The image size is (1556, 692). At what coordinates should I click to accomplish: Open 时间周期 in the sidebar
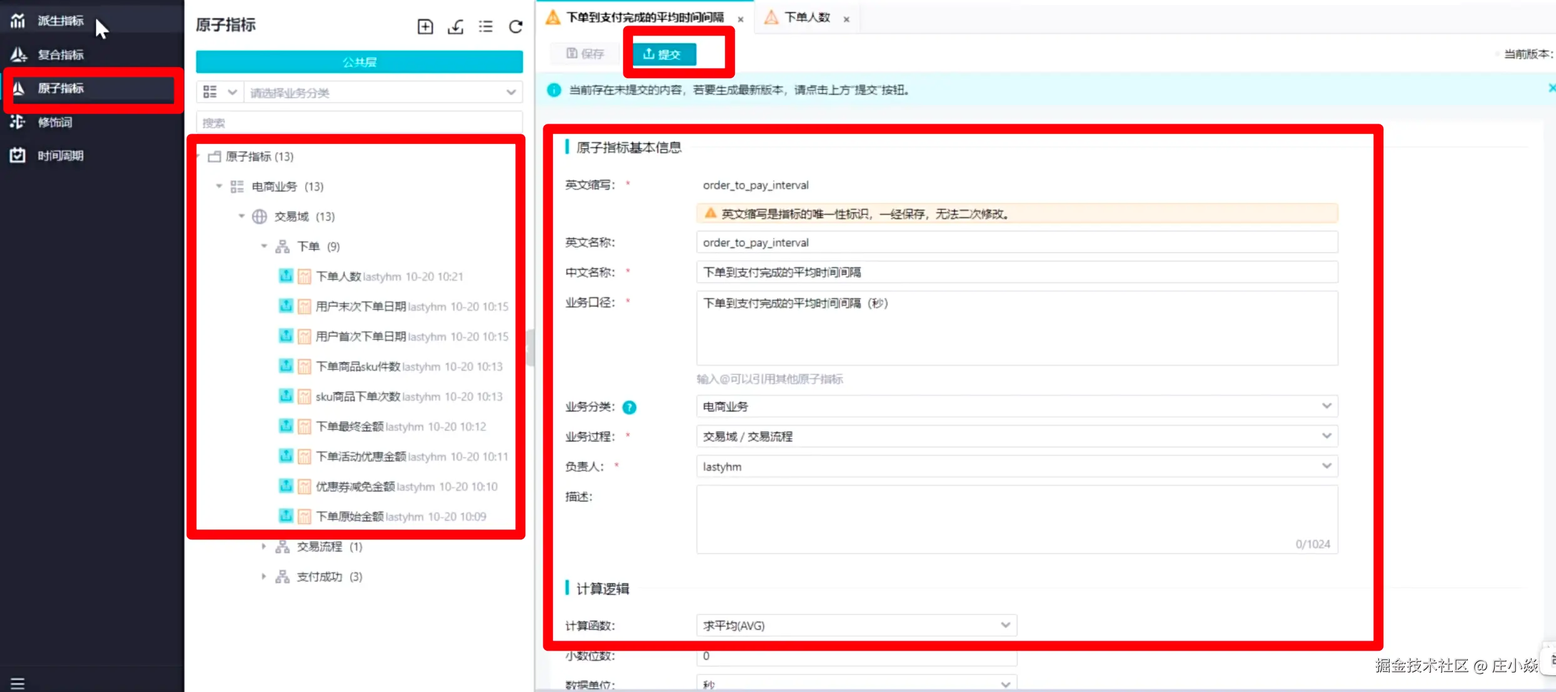(x=60, y=156)
